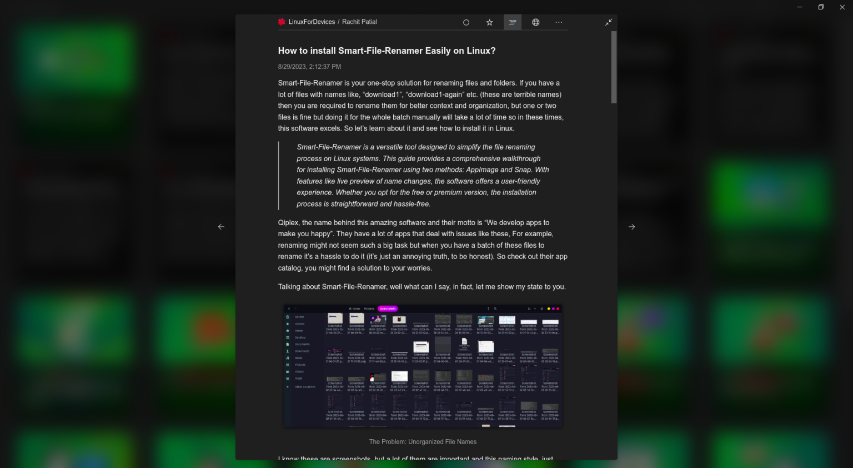Mark the article as unread using circle icon
The width and height of the screenshot is (853, 468).
coord(466,22)
